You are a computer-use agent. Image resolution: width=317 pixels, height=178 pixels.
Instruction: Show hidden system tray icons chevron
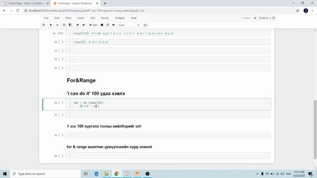(x=257, y=174)
